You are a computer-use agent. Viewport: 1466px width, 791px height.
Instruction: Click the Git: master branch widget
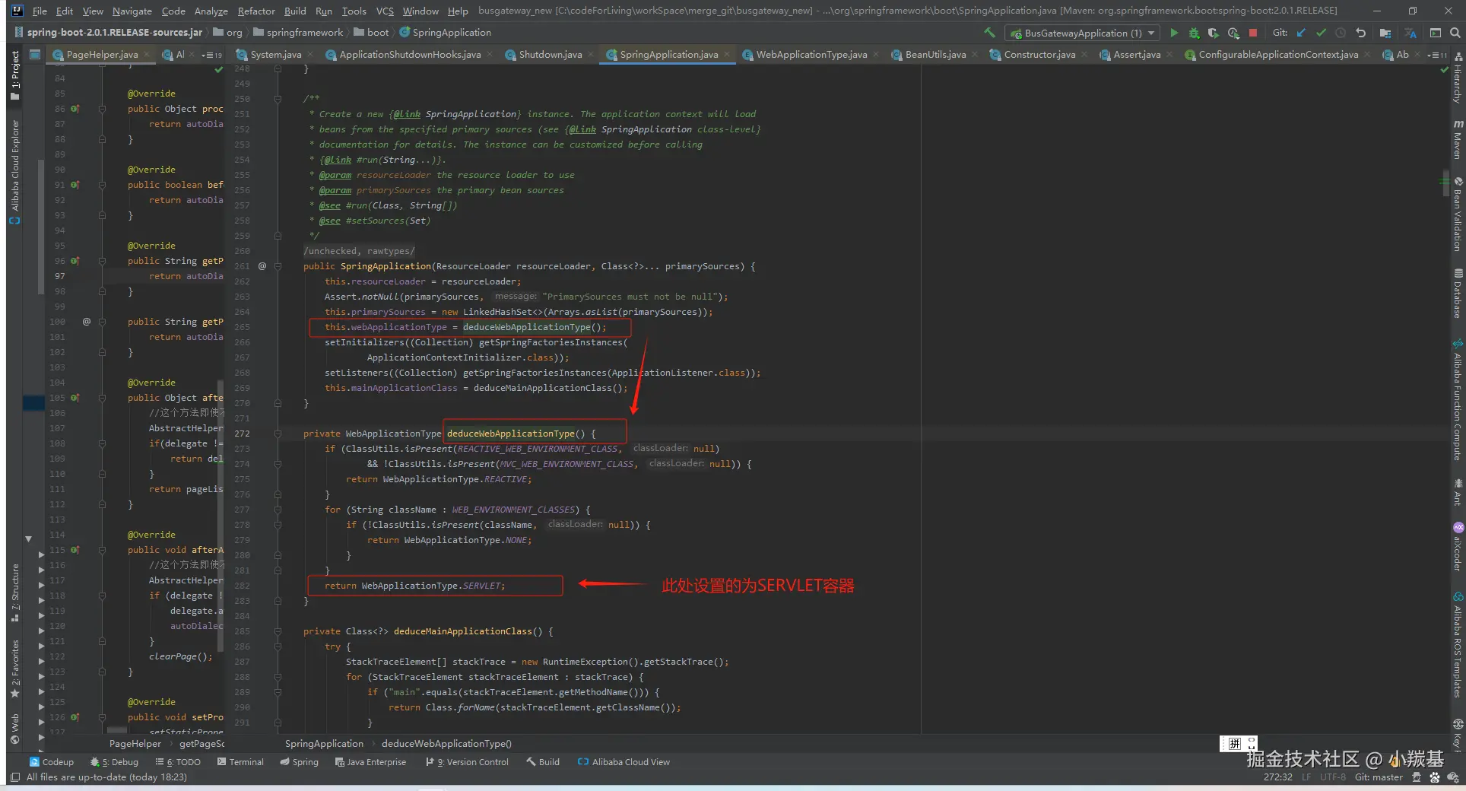(x=1379, y=777)
